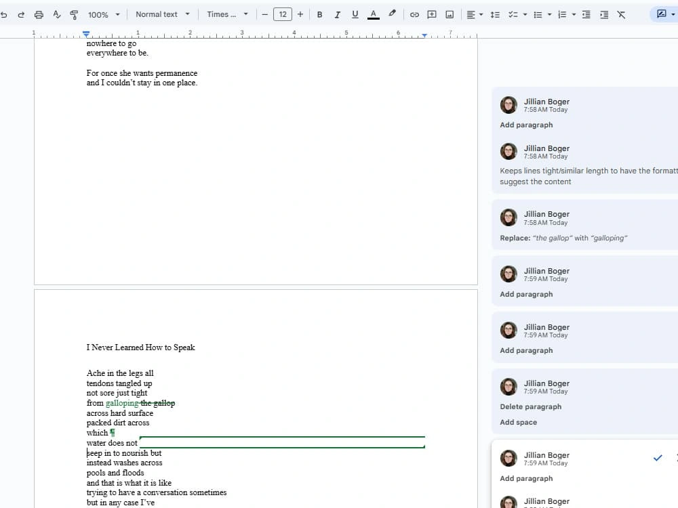
Task: Select the highlight color pen icon
Action: point(392,14)
